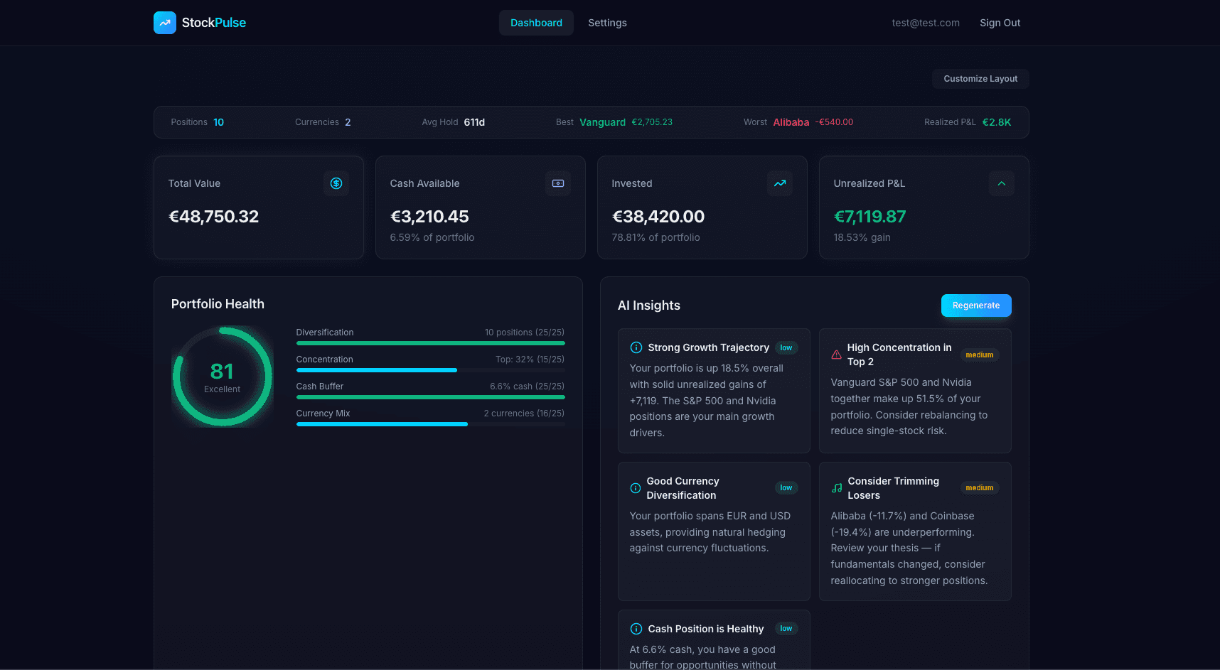The height and width of the screenshot is (670, 1220).
Task: Click the test@test.com account email
Action: pos(926,23)
